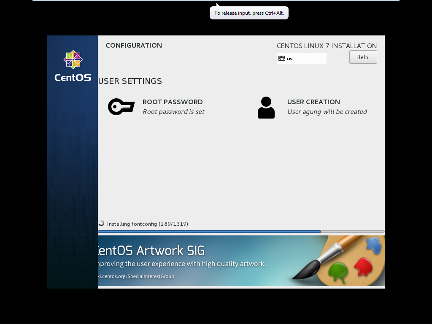Click the SpecialInterestGroup wiki link text
This screenshot has width=432, height=324.
click(x=136, y=276)
